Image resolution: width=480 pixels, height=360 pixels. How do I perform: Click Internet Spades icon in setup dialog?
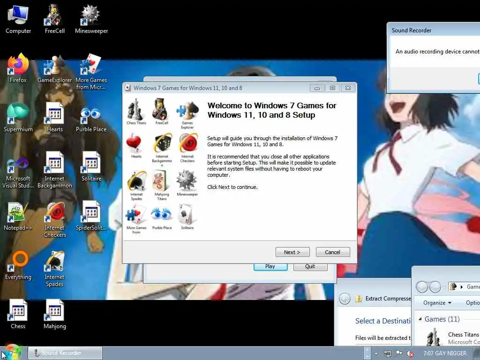pos(136,186)
